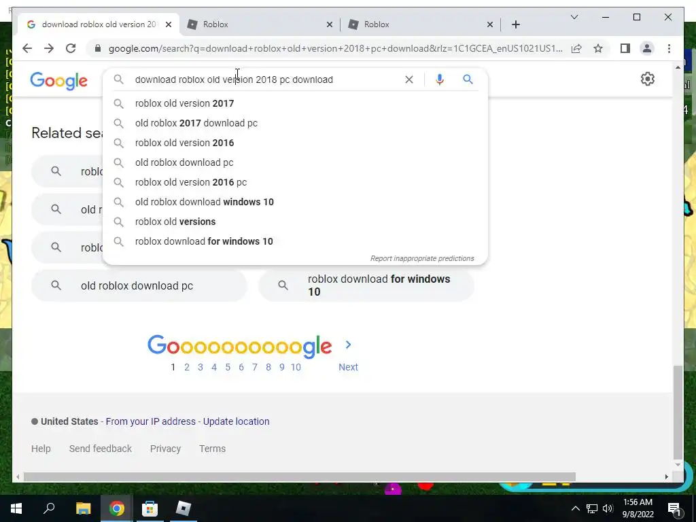Click the address bar URL
The height and width of the screenshot is (522, 696).
(336, 48)
